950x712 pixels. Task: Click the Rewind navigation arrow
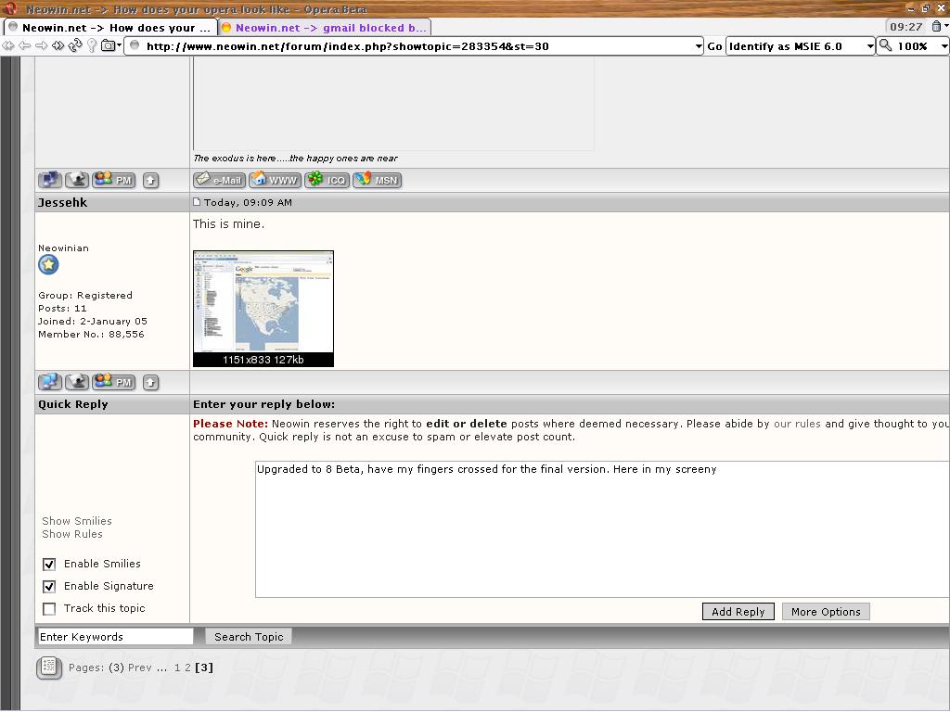click(7, 46)
